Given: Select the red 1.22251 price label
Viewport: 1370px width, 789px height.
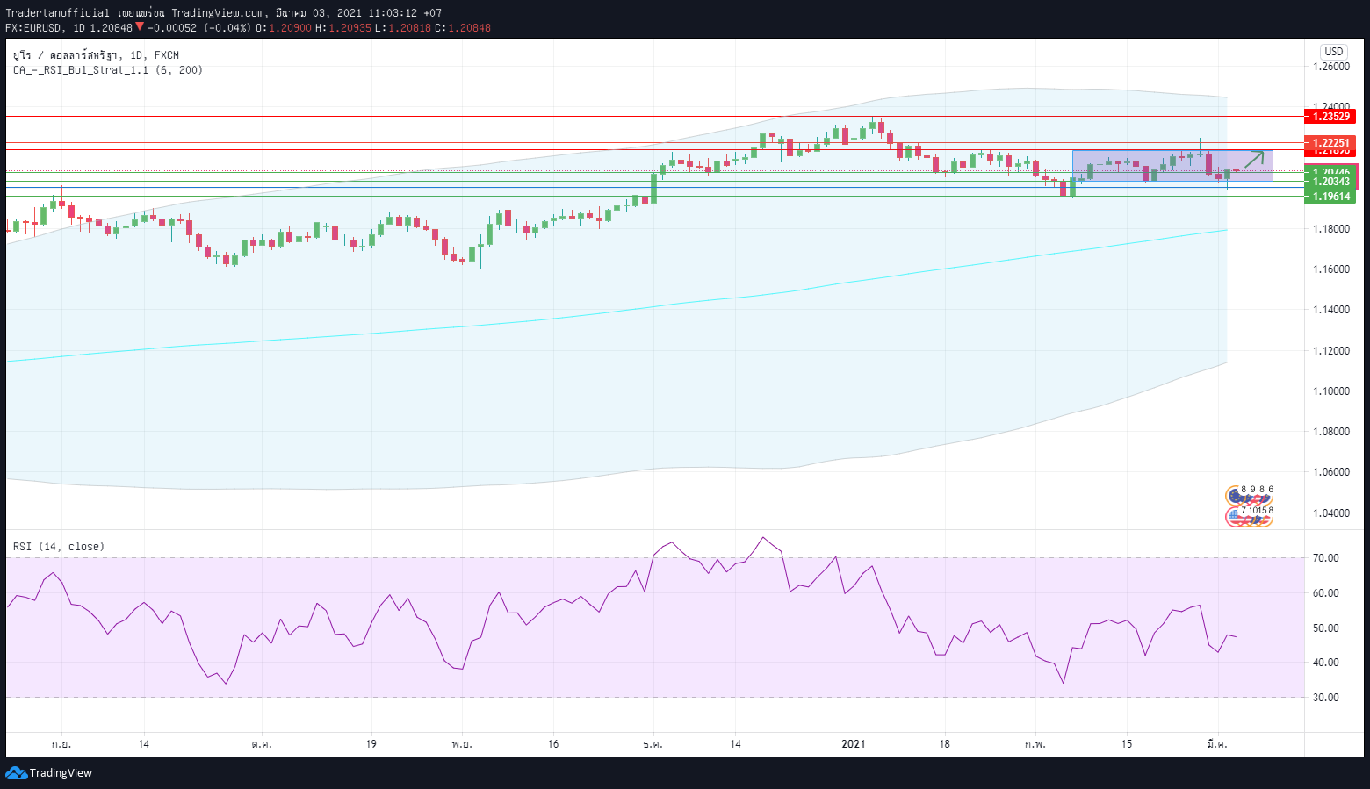Looking at the screenshot, I should click(1330, 142).
